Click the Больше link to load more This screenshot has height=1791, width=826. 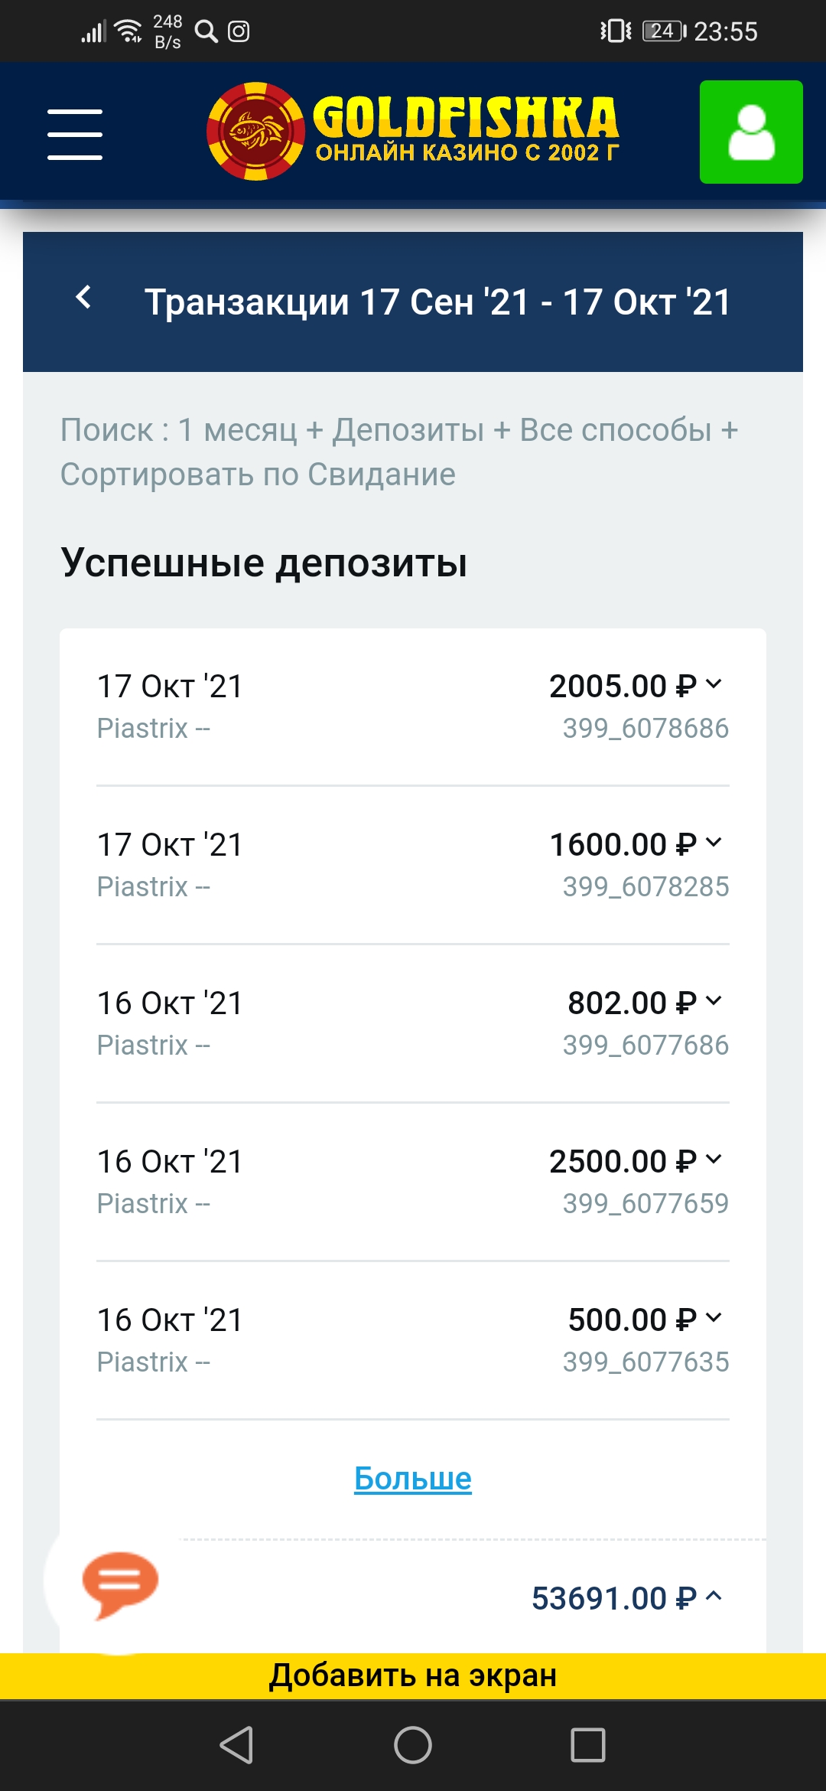[413, 1479]
